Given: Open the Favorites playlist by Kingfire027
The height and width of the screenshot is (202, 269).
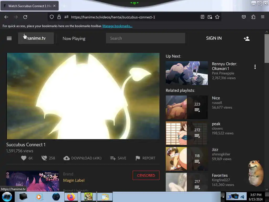Looking at the screenshot, I should coord(220,175).
